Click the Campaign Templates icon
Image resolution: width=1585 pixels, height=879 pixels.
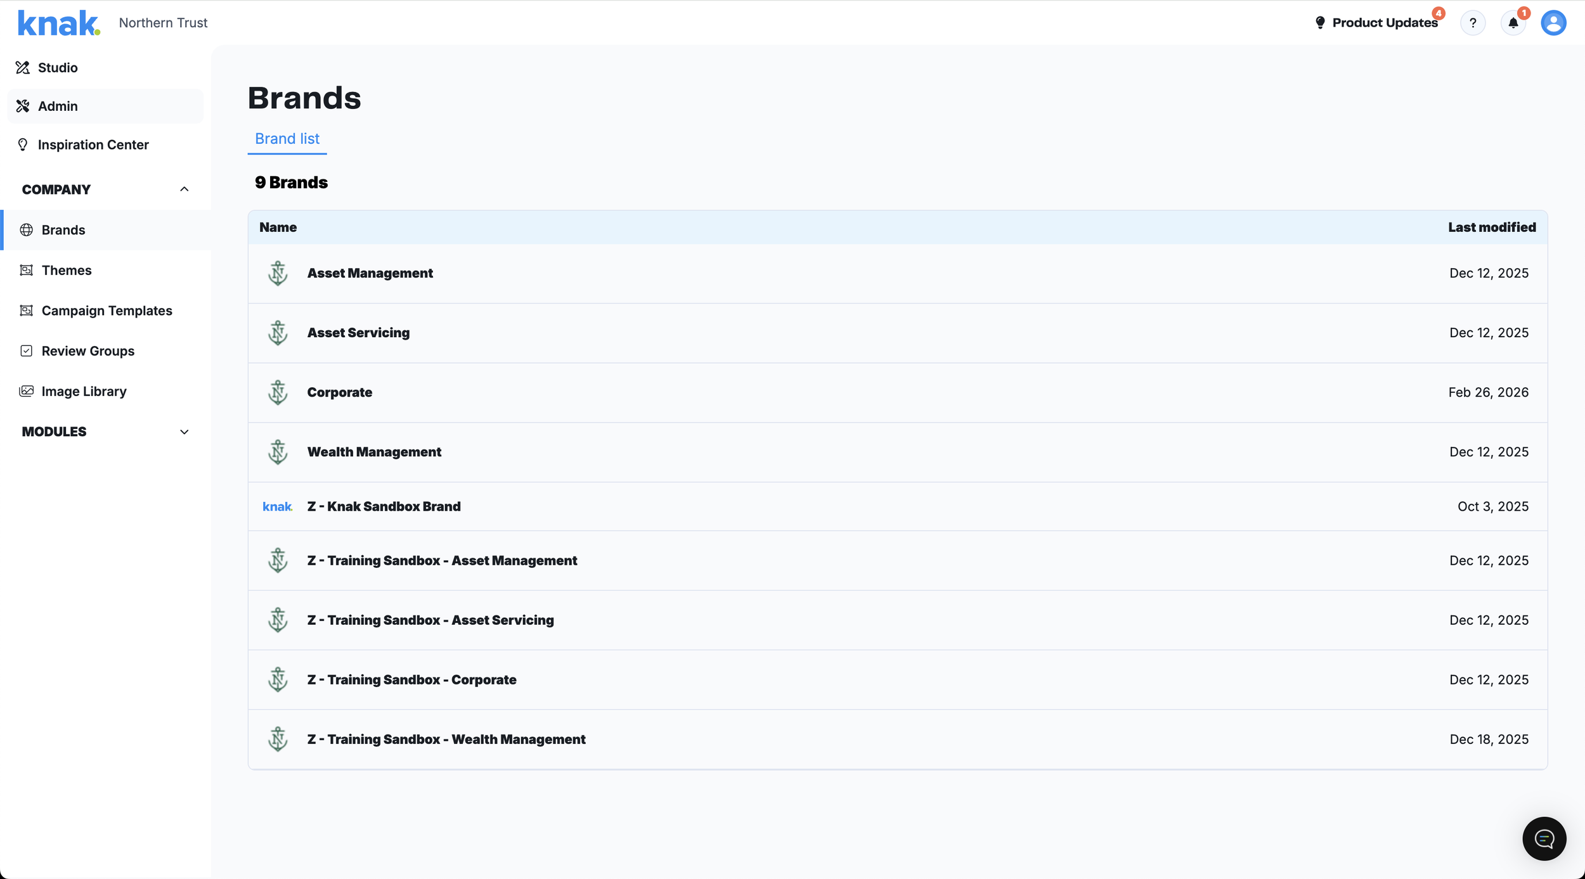tap(26, 311)
